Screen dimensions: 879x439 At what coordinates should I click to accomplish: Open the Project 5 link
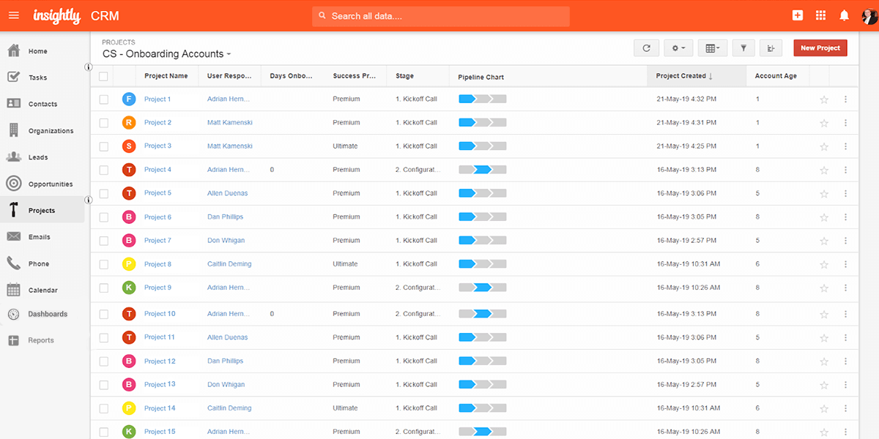[x=159, y=192]
